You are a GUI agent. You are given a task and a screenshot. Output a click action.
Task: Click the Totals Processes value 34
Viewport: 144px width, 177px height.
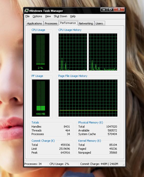pos(68,134)
